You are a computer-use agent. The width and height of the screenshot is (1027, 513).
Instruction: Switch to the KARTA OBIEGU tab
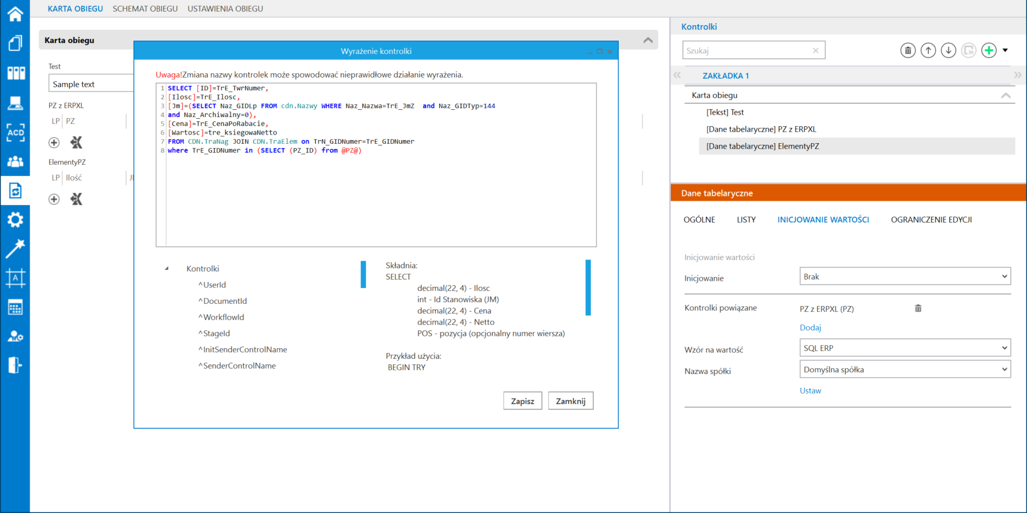pyautogui.click(x=75, y=8)
